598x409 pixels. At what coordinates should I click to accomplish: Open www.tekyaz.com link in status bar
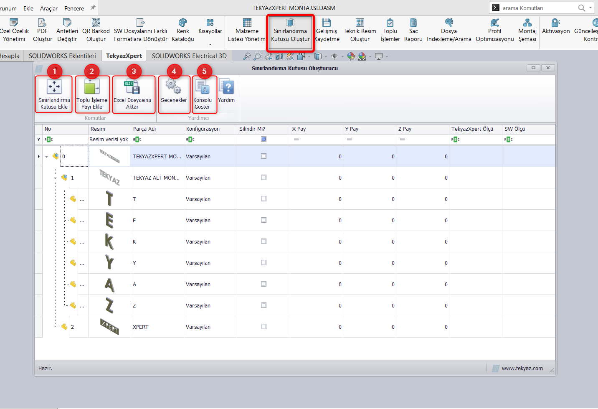tap(522, 368)
